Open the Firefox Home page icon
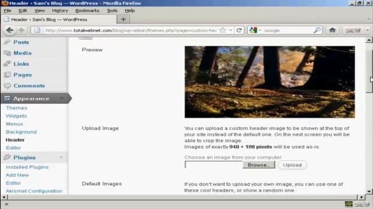 pyautogui.click(x=332, y=30)
